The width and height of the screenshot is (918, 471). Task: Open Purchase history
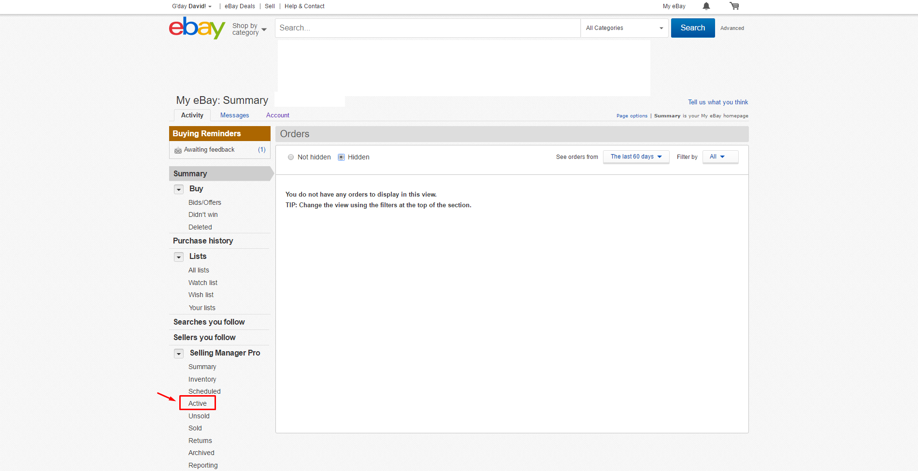203,241
